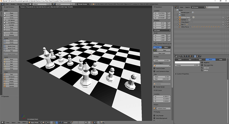The image size is (229, 124).
Task: Collapse the Transform panel
Action: [x=154, y=7]
